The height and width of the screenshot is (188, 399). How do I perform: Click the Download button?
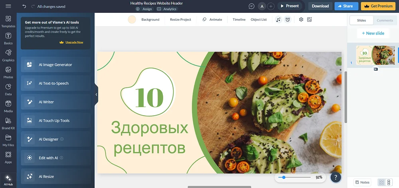click(320, 6)
